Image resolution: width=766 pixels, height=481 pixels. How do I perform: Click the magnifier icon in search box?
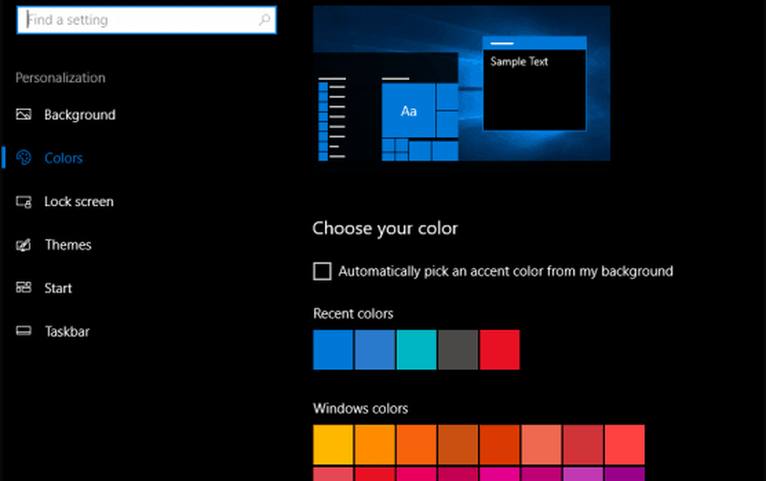[264, 21]
